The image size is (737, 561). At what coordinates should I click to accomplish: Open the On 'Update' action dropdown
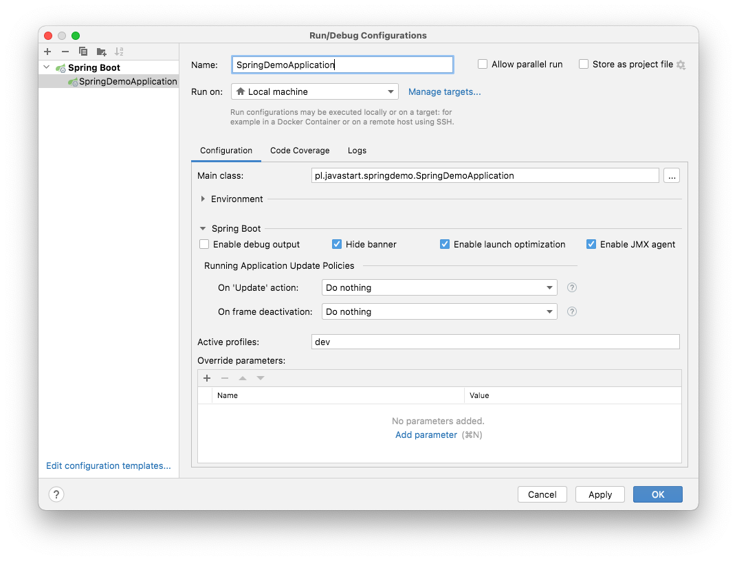coord(439,287)
